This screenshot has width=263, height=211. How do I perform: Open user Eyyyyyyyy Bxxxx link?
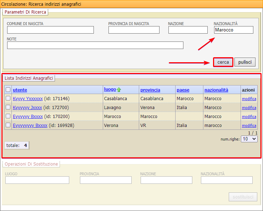click(30, 125)
